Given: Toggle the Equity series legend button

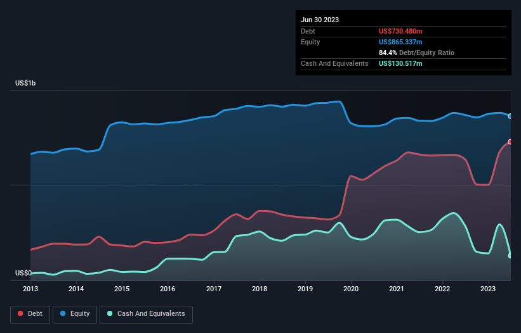Looking at the screenshot, I should pos(75,314).
